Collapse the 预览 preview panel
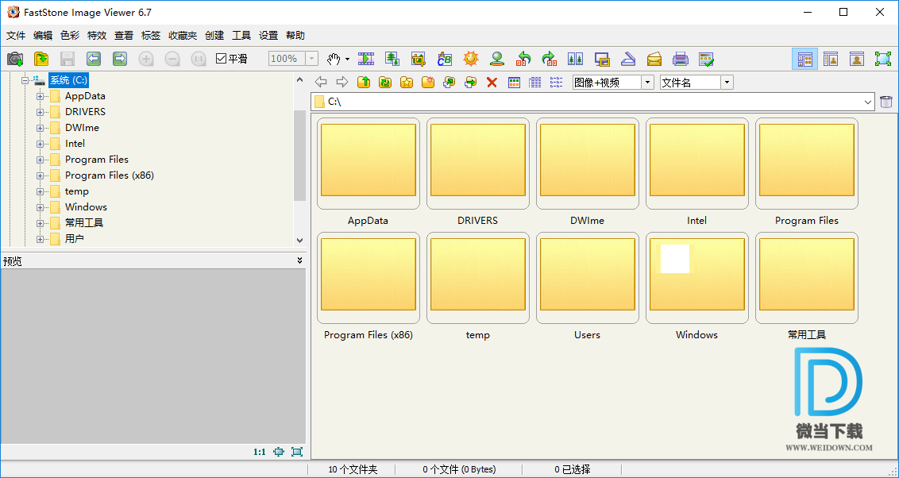Image resolution: width=899 pixels, height=478 pixels. tap(300, 260)
